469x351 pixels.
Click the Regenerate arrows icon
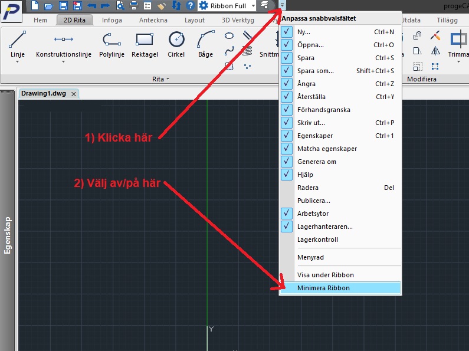[176, 5]
